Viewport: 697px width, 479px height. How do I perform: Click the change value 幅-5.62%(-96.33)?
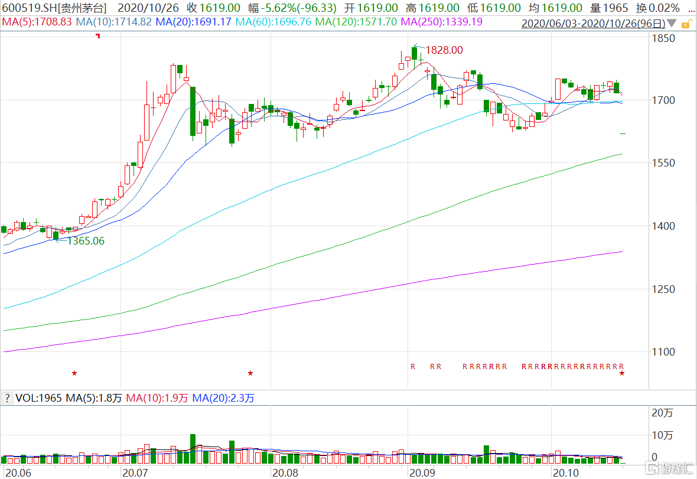[x=292, y=8]
